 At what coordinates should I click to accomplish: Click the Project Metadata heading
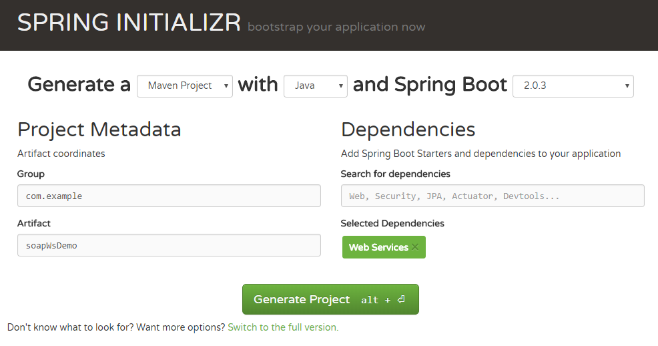coord(99,130)
